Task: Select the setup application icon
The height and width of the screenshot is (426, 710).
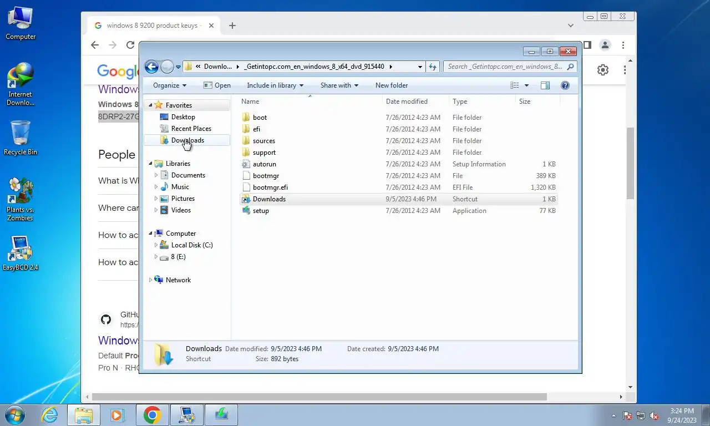Action: [x=246, y=211]
